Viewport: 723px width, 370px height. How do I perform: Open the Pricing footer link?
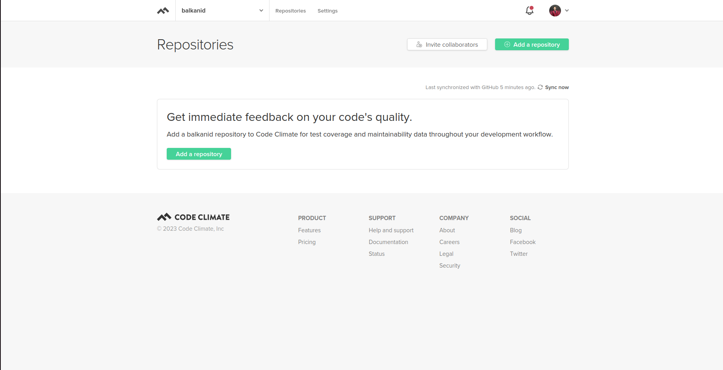(x=306, y=242)
